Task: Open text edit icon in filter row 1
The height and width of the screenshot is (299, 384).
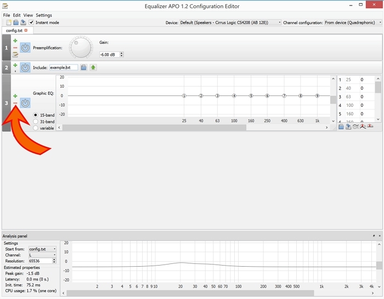Action: 15,55
